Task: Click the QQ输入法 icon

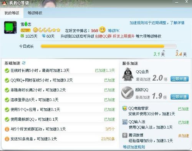Action: coord(125,122)
